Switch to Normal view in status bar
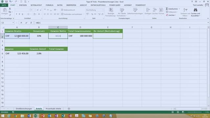 (x=173, y=112)
